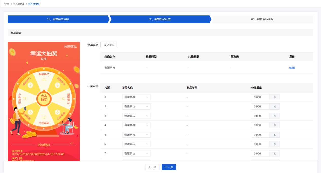Focus the probability field for position 2
The height and width of the screenshot is (173, 321).
[260, 106]
